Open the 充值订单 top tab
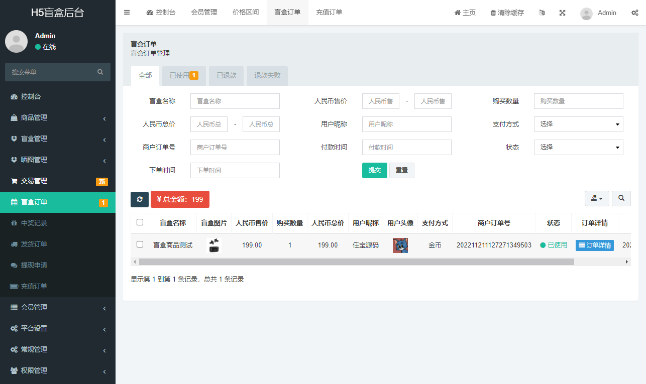 pos(329,13)
